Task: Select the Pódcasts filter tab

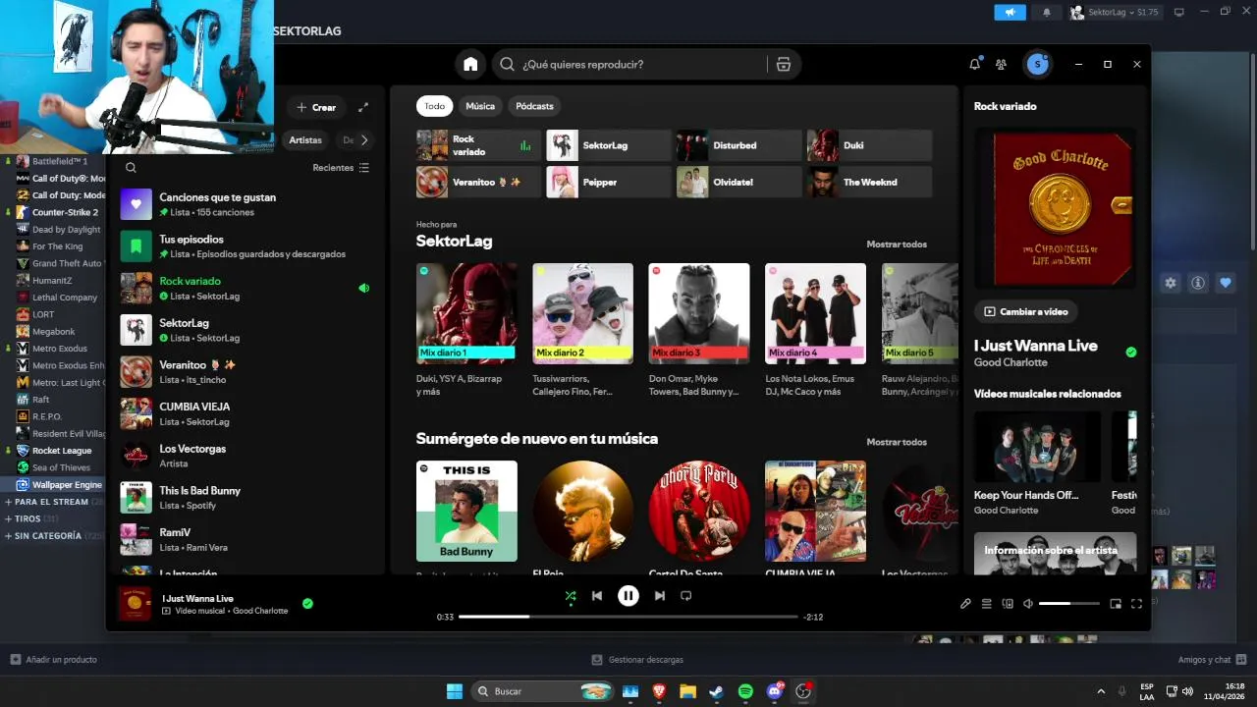Action: point(534,106)
